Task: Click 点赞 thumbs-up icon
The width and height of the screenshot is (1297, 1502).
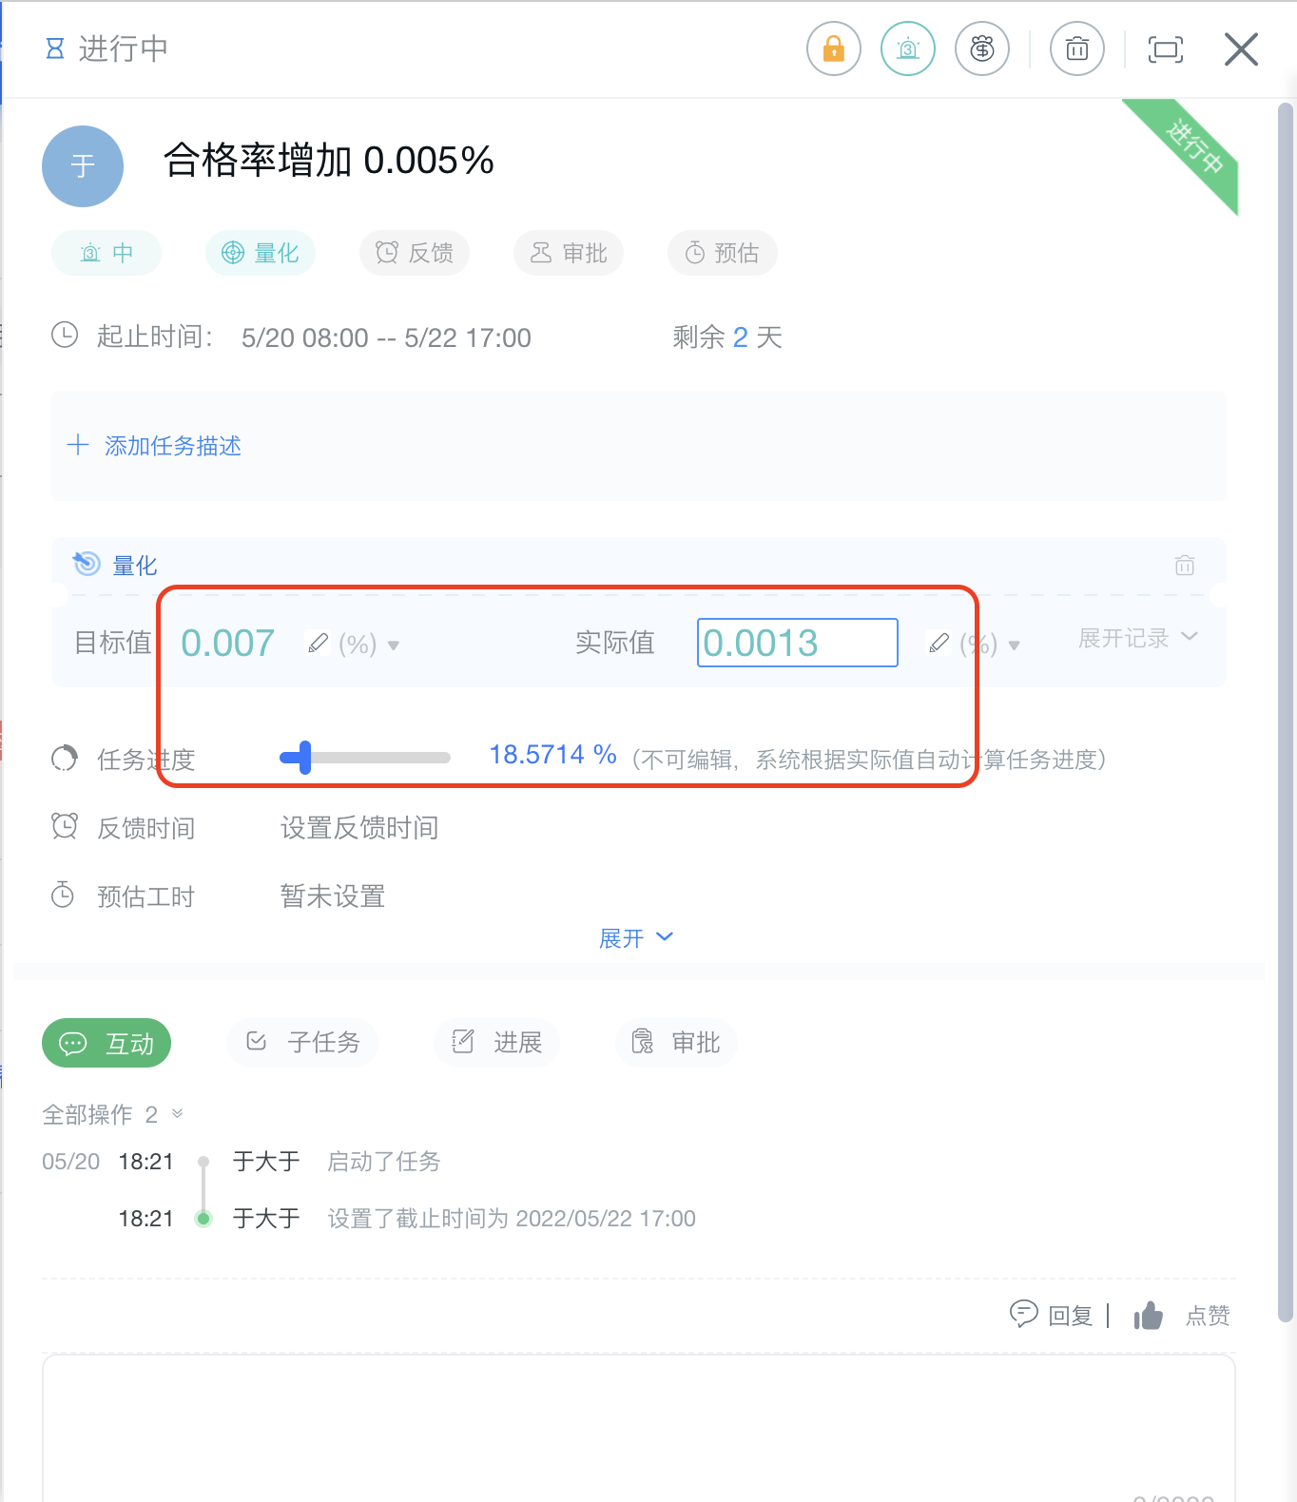Action: click(1149, 1316)
